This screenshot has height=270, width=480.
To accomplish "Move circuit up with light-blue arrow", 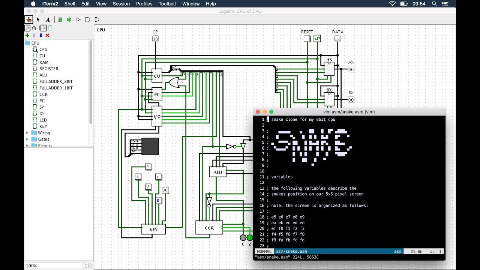I will (x=34, y=35).
